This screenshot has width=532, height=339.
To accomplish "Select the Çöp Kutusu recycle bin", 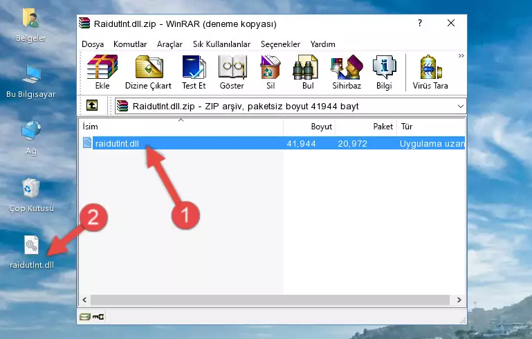I will pos(31,196).
